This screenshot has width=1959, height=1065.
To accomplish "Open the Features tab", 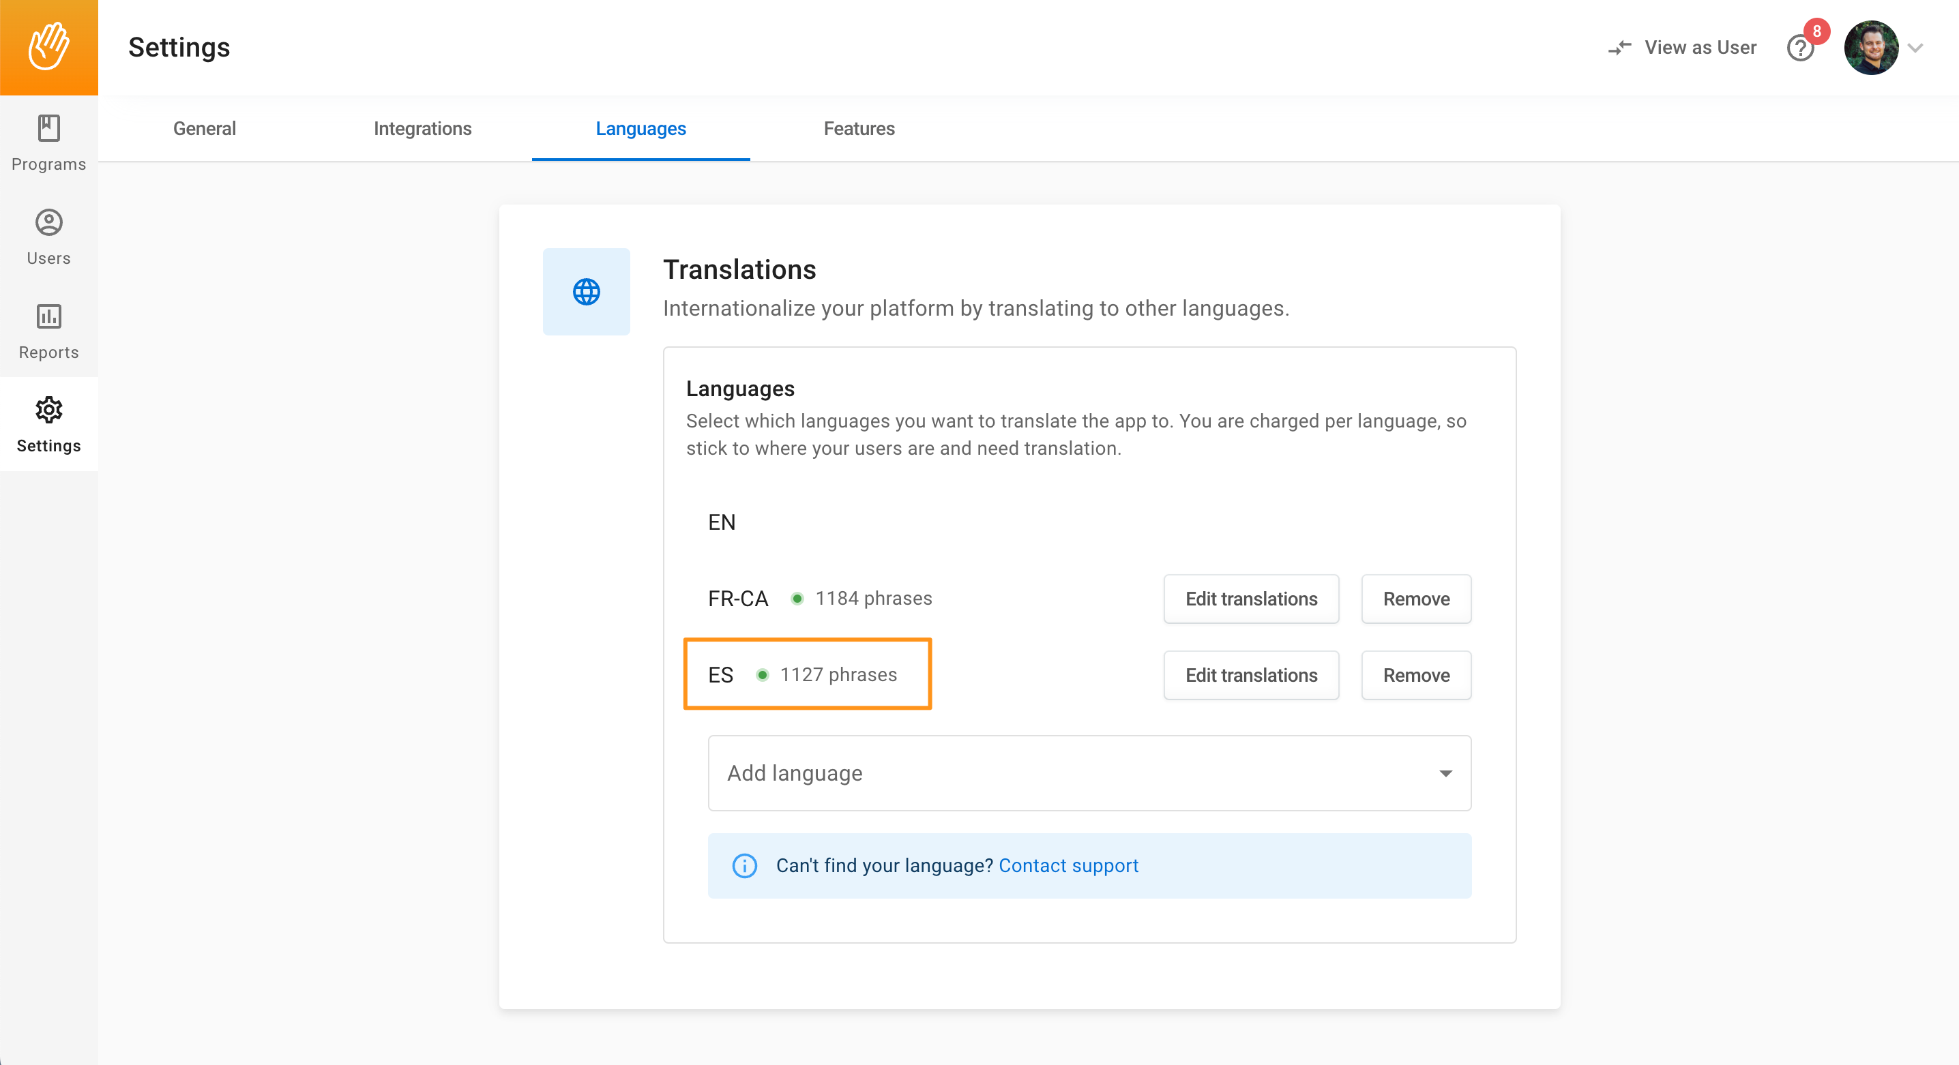I will [x=859, y=128].
